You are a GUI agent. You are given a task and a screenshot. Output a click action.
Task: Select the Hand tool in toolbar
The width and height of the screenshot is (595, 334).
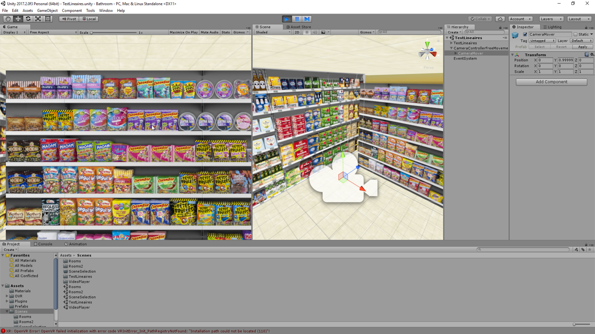point(8,19)
